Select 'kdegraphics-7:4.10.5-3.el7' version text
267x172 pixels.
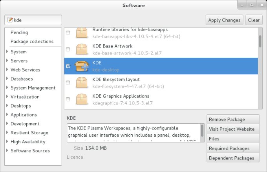pos(123,103)
